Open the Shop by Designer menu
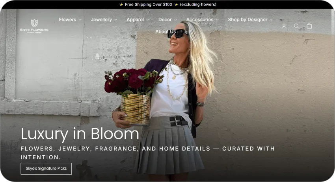Image resolution: width=335 pixels, height=182 pixels. tap(248, 20)
